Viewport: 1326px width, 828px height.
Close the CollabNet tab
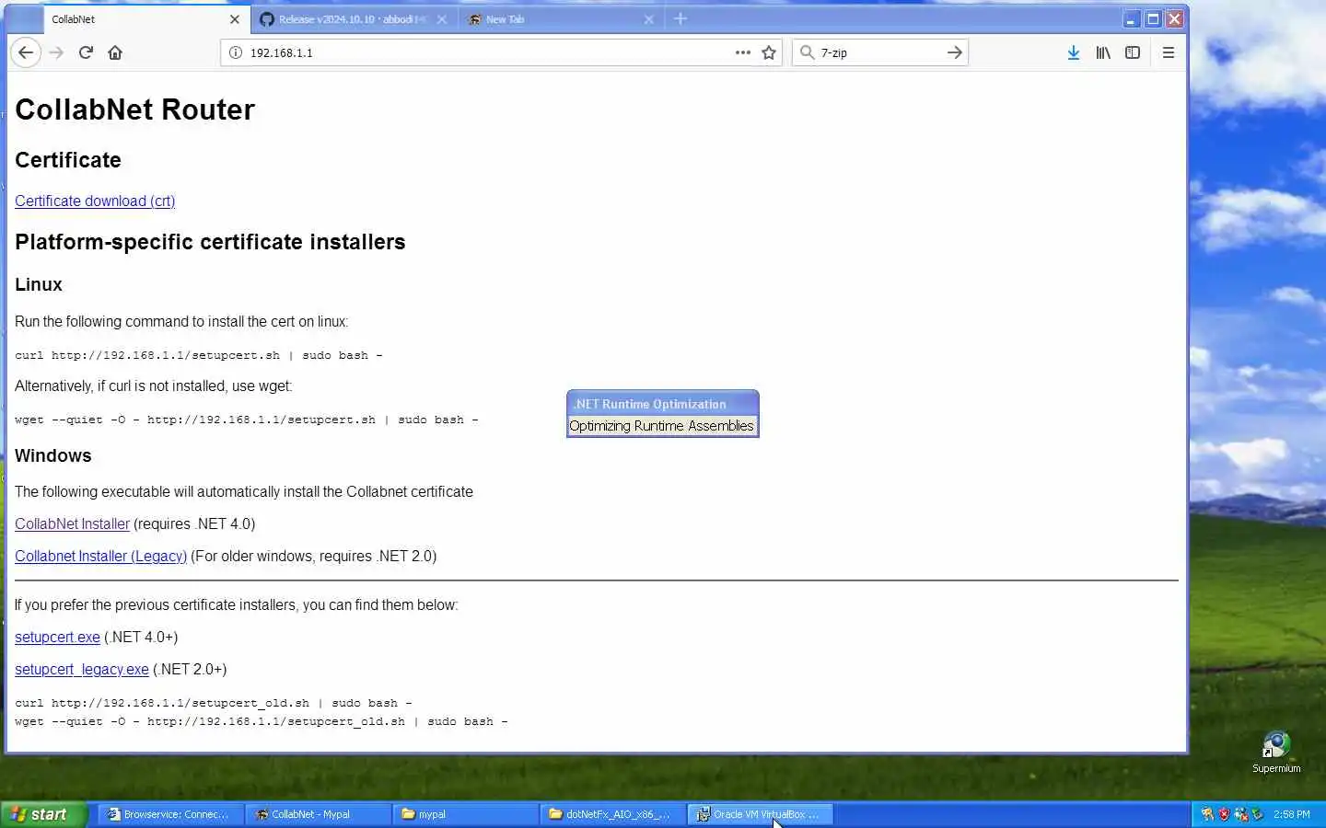(x=235, y=19)
